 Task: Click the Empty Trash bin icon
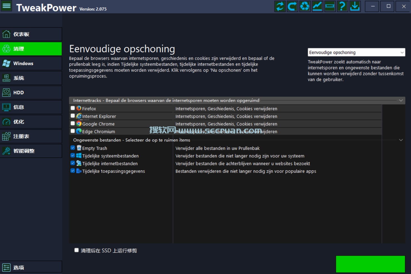coord(79,148)
